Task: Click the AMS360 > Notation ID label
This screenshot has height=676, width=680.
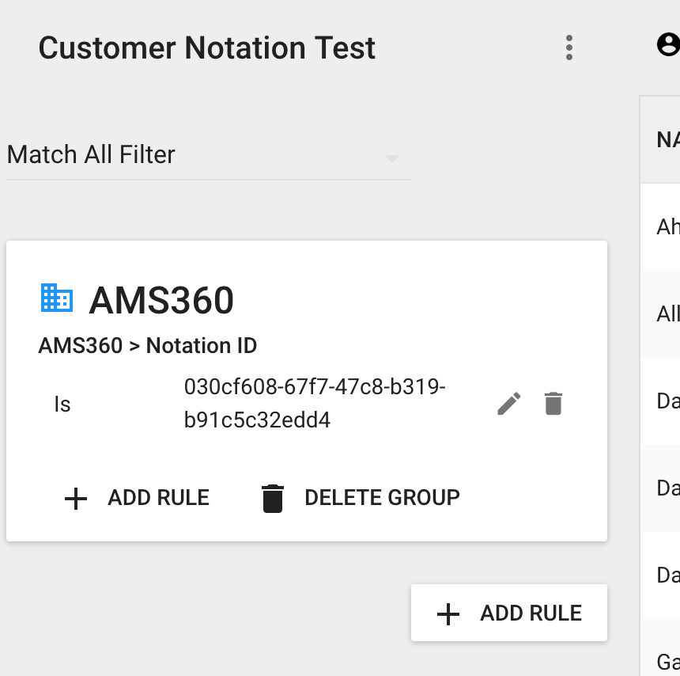Action: (147, 346)
